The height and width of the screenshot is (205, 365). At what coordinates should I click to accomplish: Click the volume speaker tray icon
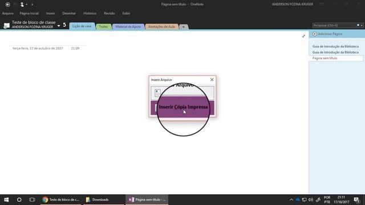[311, 200]
